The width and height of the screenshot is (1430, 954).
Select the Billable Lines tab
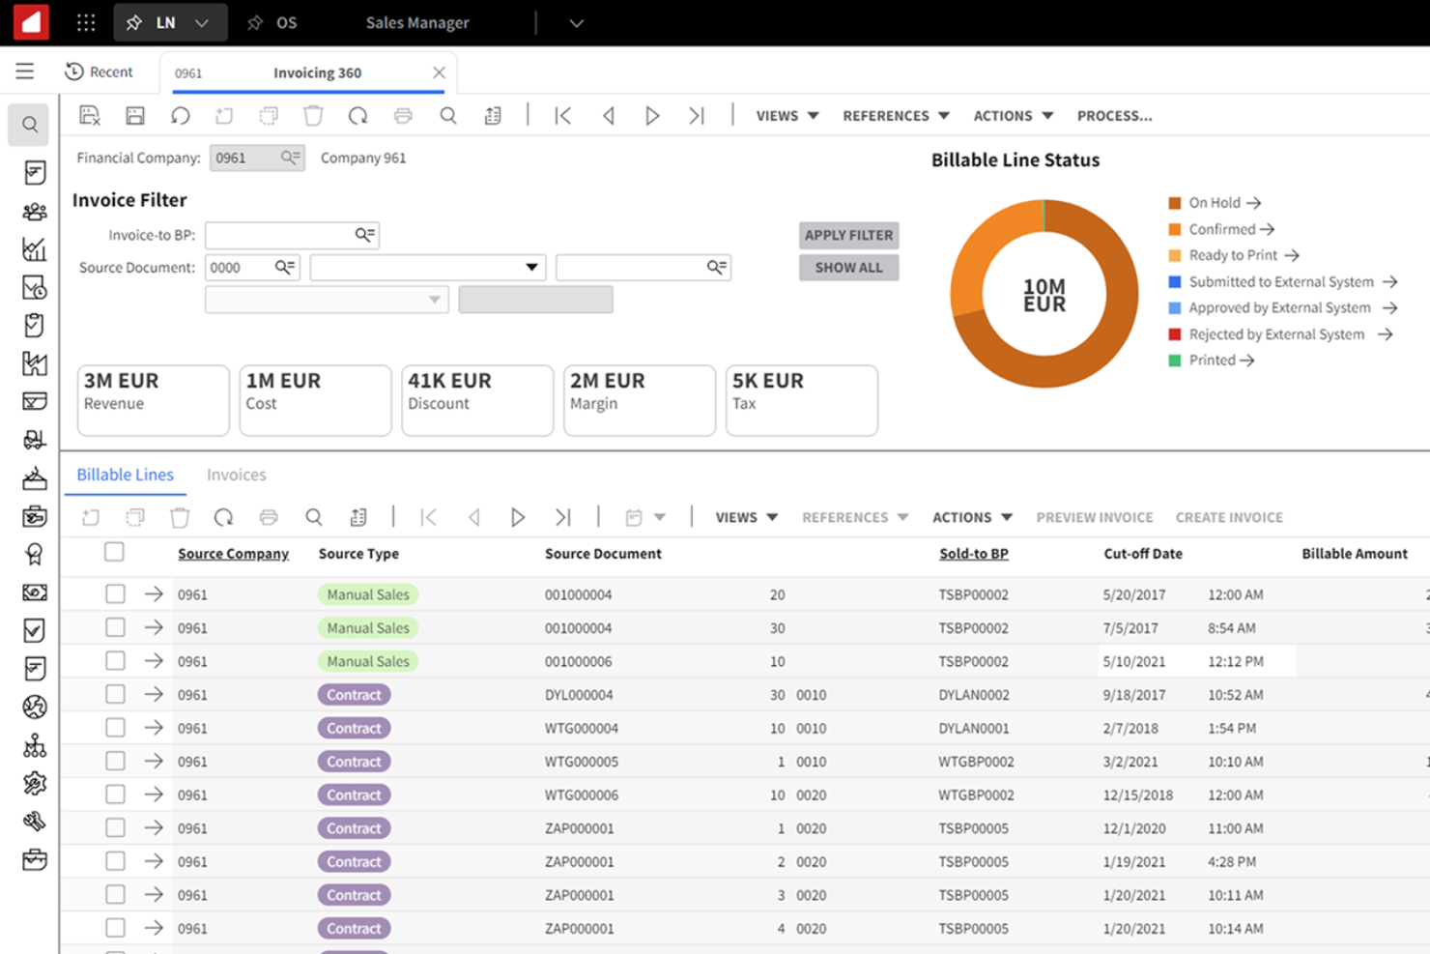126,475
